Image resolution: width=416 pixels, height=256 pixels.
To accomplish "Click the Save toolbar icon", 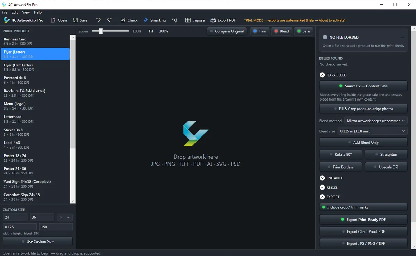I will [x=75, y=20].
